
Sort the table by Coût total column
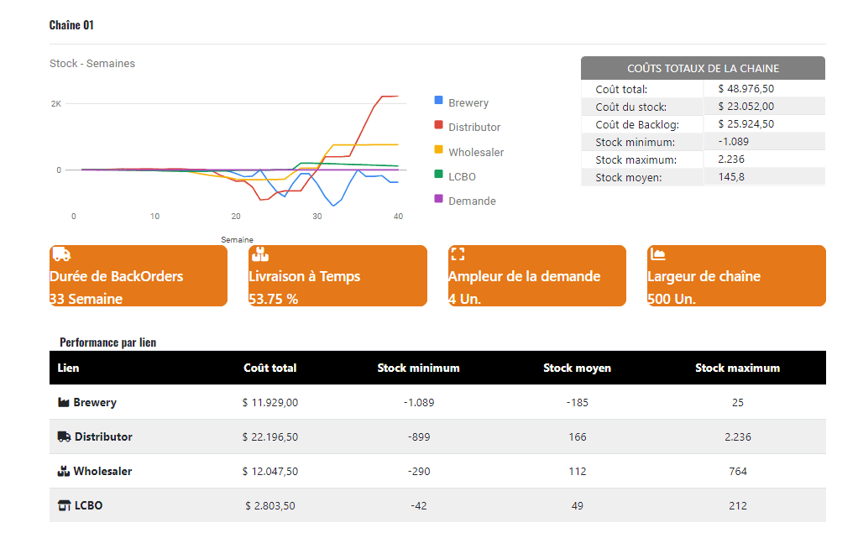[269, 368]
